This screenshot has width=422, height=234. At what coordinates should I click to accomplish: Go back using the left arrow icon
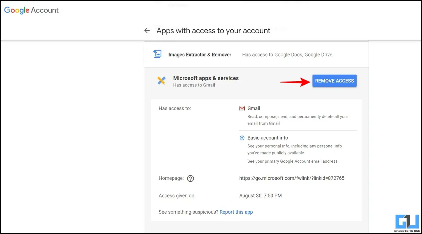pos(147,31)
